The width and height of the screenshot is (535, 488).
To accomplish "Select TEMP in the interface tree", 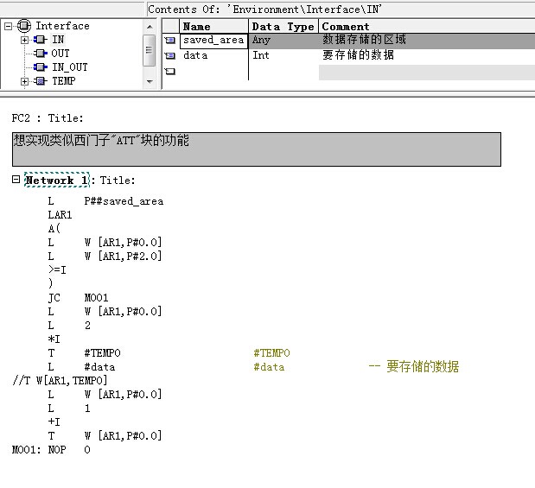I will pyautogui.click(x=64, y=81).
